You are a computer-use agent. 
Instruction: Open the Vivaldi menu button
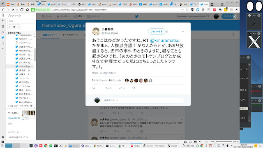tap(2, 3)
